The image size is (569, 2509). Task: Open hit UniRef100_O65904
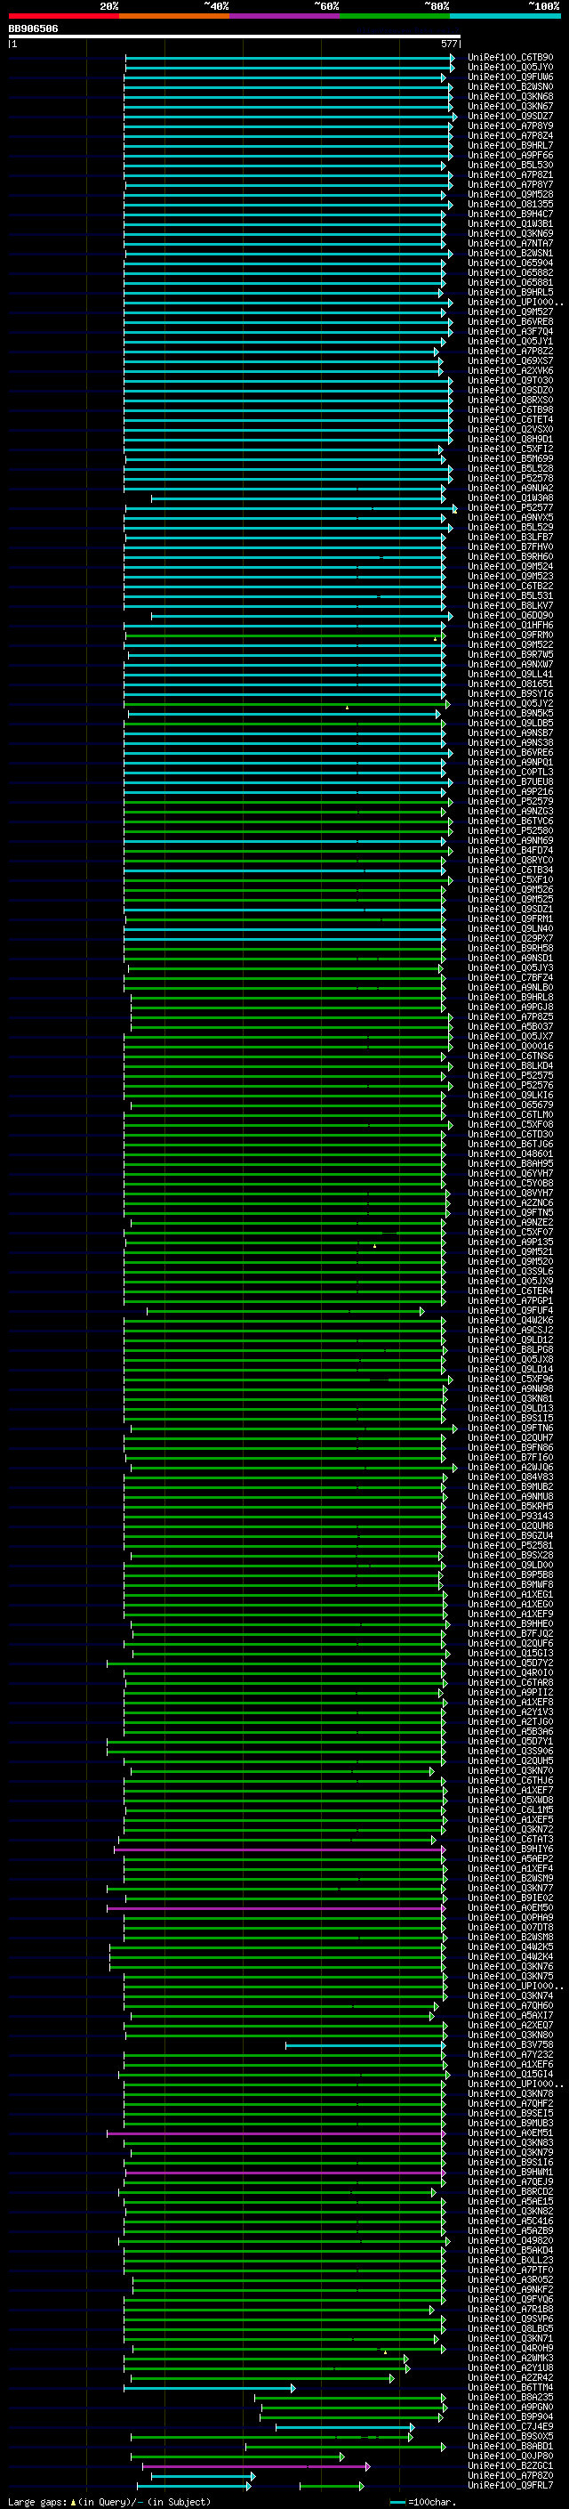tap(510, 263)
